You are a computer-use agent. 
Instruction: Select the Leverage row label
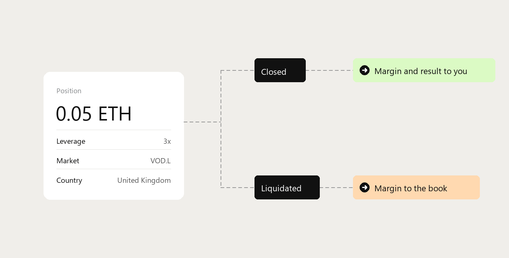(71, 141)
